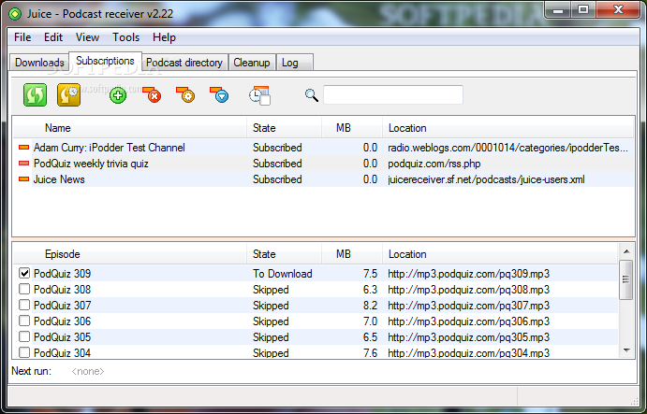Sort subscriptions by the Name column header
This screenshot has height=414, width=647.
58,128
